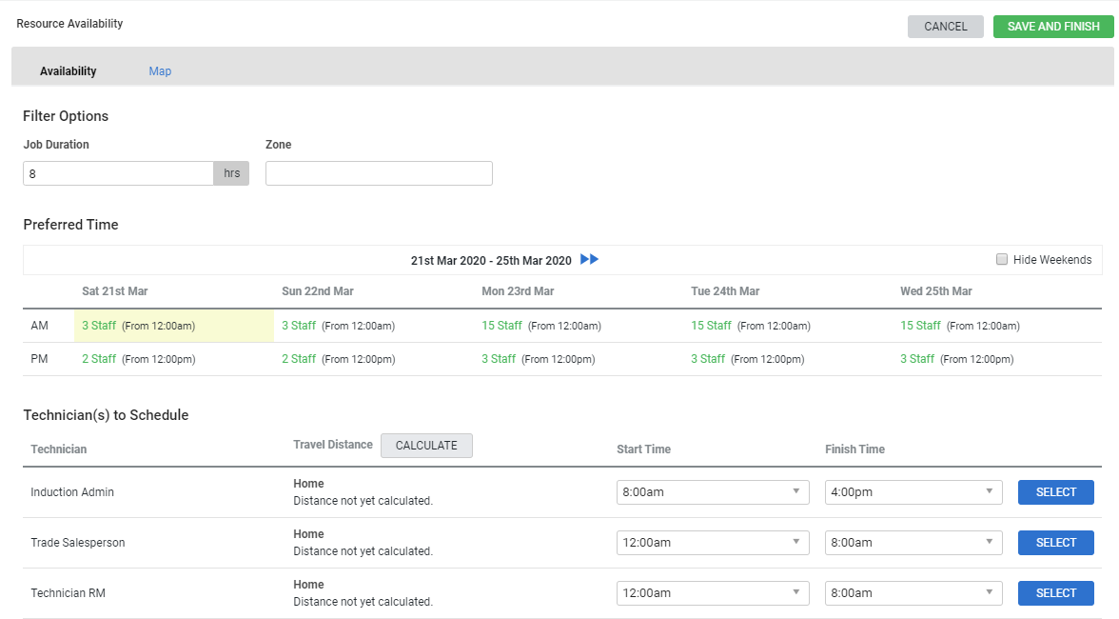
Task: Click the Trade Salesperson technician name
Action: (78, 543)
